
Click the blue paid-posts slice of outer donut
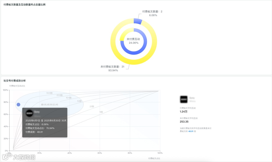[138, 21]
